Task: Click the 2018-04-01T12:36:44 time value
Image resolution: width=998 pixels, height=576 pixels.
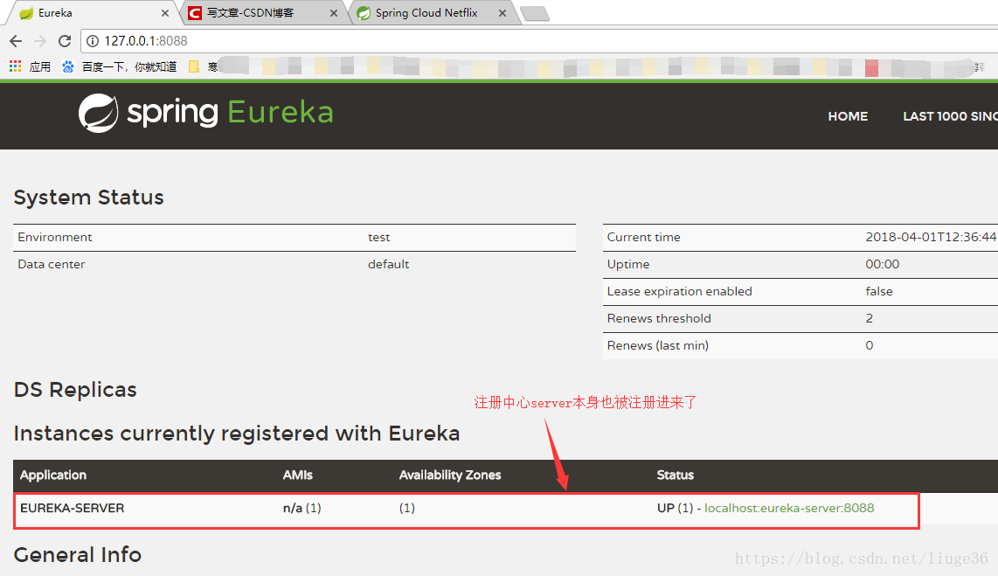Action: 931,237
